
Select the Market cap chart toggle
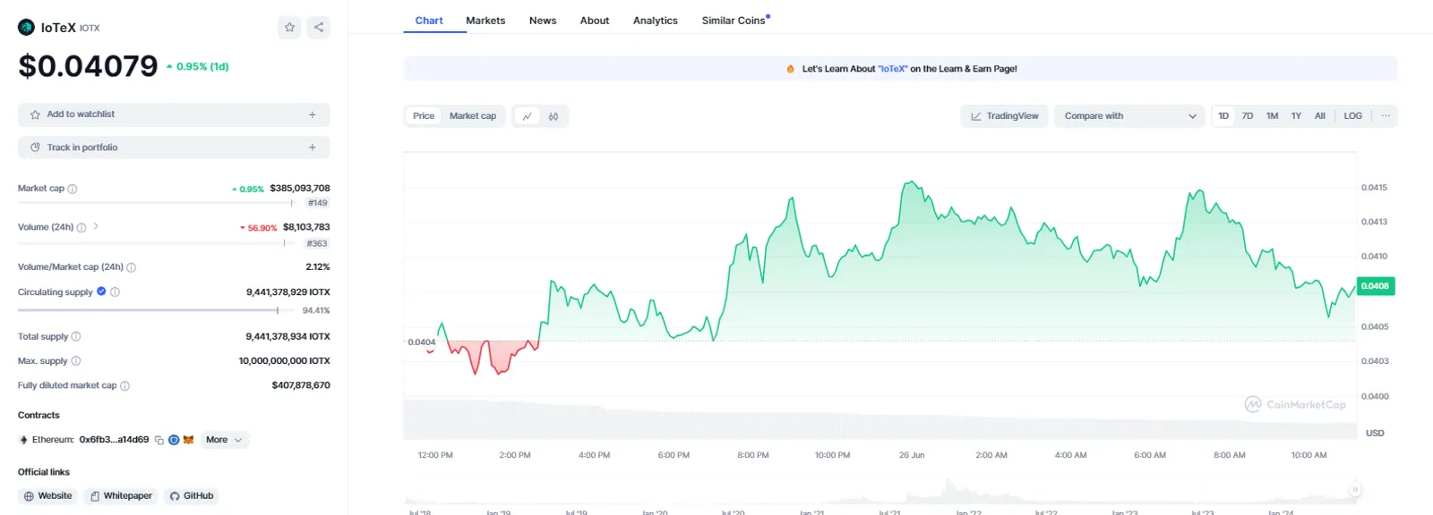(473, 116)
